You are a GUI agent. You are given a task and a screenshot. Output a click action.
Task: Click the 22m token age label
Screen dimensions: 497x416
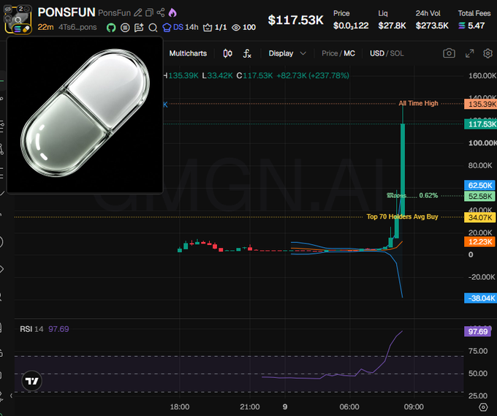(x=45, y=27)
